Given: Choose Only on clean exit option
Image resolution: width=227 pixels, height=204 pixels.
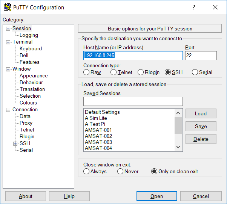Looking at the screenshot, I should (154, 171).
